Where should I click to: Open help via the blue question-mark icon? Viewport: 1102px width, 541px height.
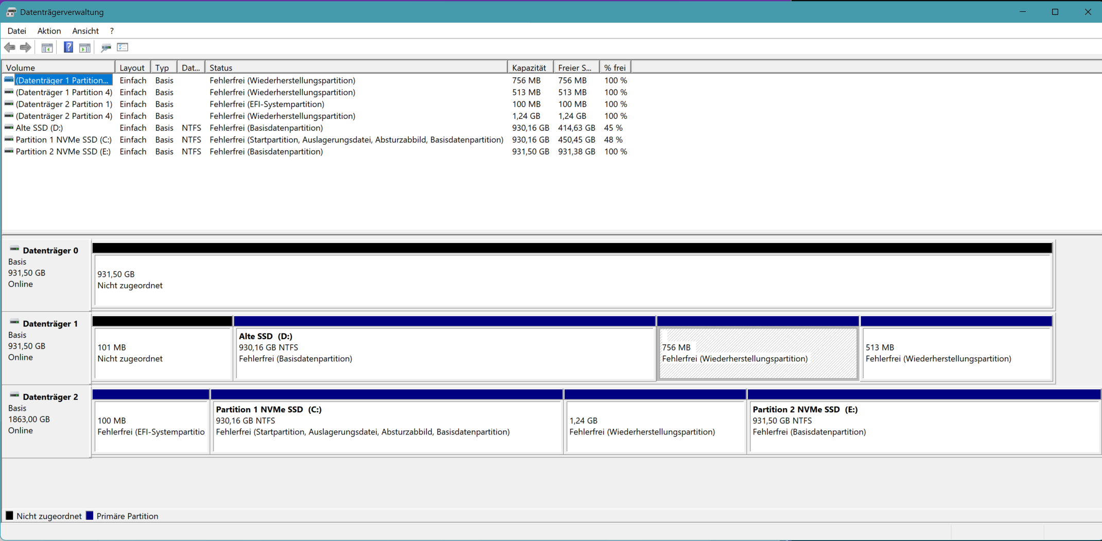click(x=68, y=47)
